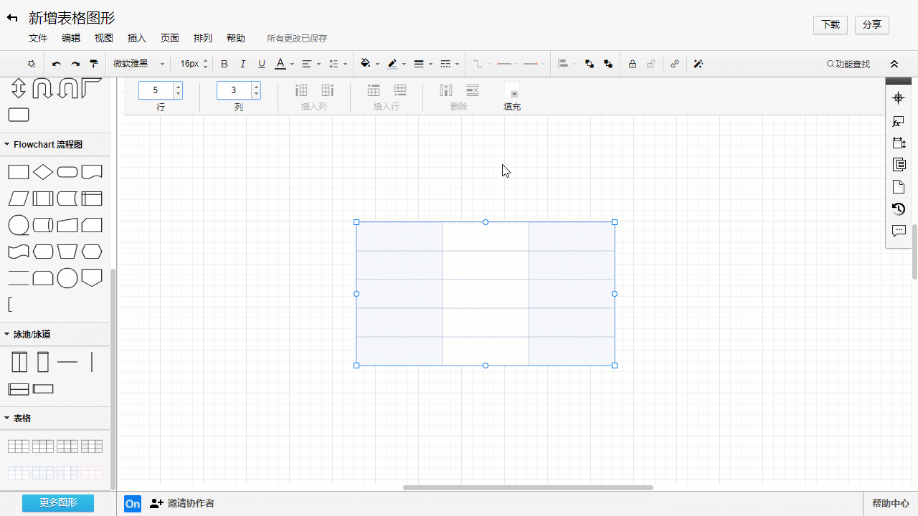
Task: Toggle underline formatting
Action: coord(262,64)
